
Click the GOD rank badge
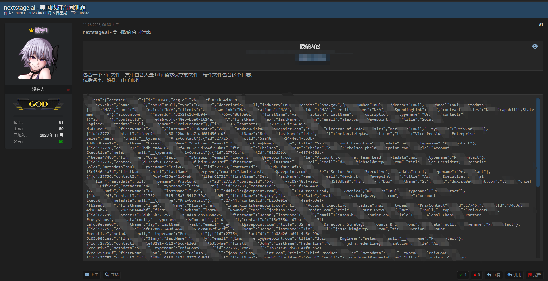tap(38, 104)
